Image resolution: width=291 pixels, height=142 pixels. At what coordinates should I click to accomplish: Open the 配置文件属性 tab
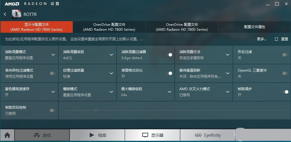click(x=254, y=27)
